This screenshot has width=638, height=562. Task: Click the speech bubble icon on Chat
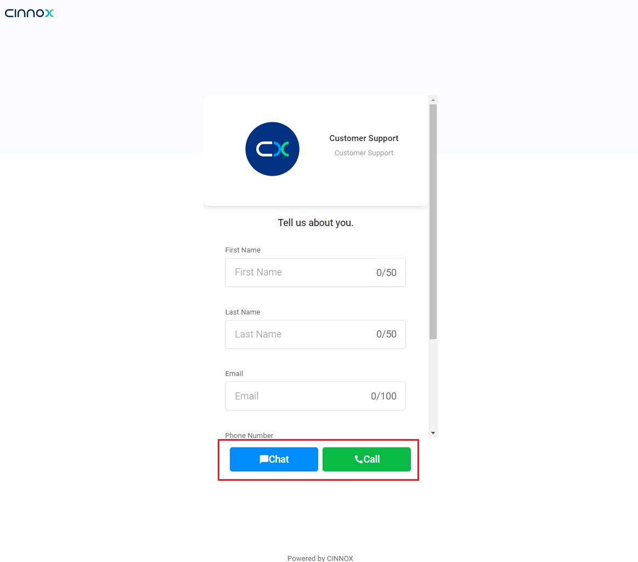264,459
